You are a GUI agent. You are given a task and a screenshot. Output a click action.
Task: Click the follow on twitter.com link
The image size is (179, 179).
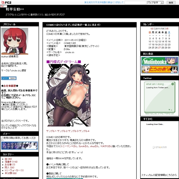coord(160,114)
